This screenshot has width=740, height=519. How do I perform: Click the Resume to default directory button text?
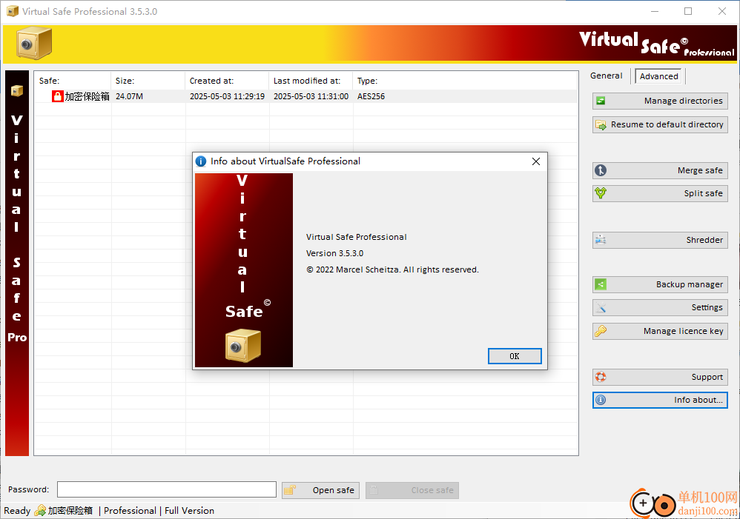point(667,124)
